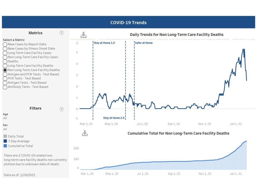Select "New Cases by Illness Onset Date"
The height and width of the screenshot is (193, 258).
point(5,49)
